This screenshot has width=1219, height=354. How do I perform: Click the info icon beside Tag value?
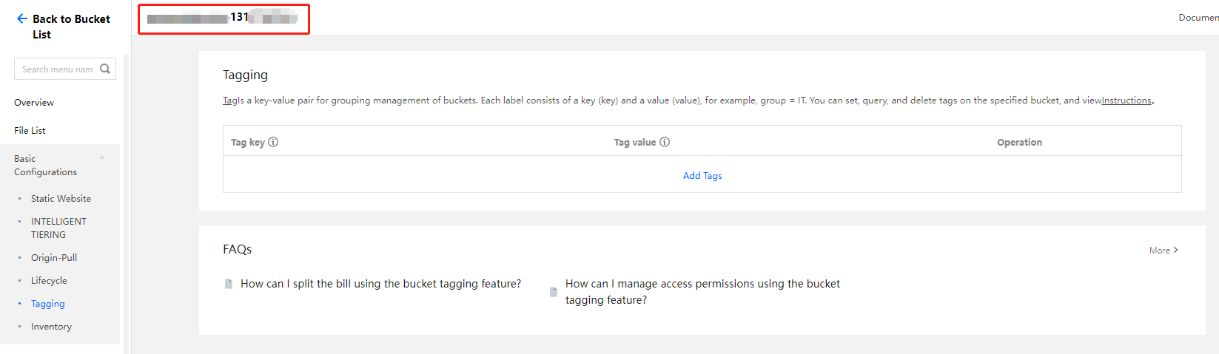pos(665,142)
